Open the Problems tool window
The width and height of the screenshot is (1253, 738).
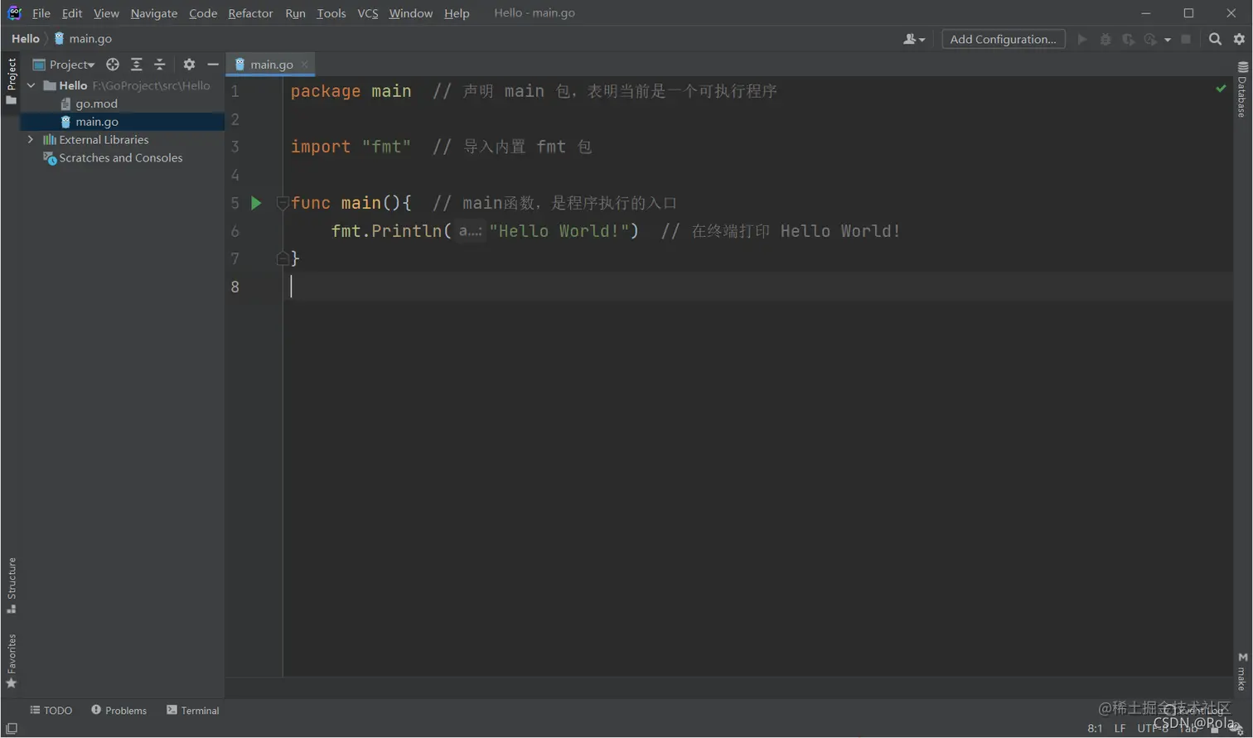[x=119, y=711]
